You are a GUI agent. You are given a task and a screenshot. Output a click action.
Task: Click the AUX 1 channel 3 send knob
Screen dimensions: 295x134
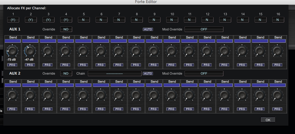pos(48,51)
